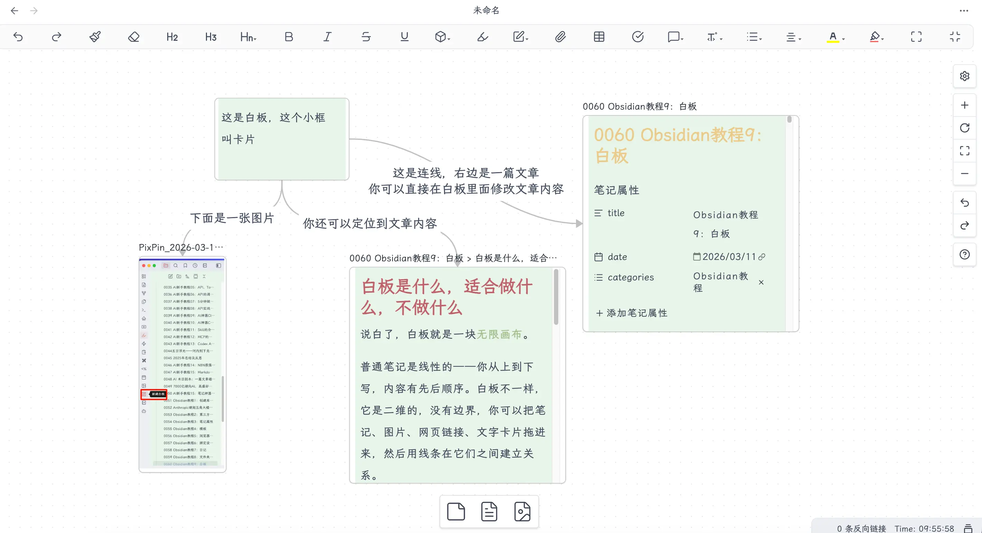This screenshot has height=533, width=982.
Task: Open canvas settings gear menu
Action: [x=964, y=76]
